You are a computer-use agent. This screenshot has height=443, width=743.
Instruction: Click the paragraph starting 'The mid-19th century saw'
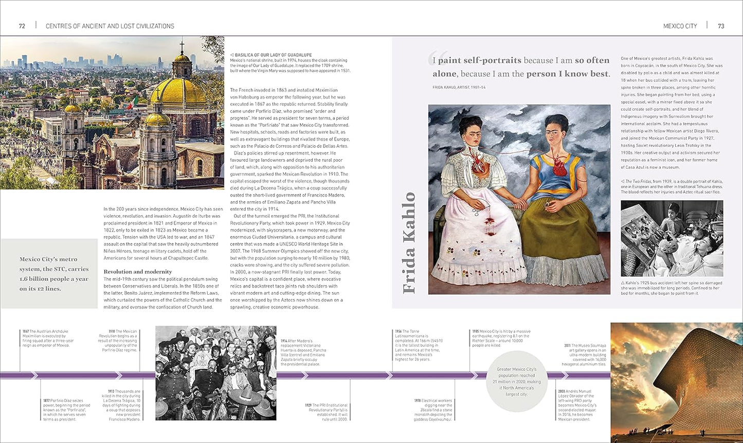point(164,293)
